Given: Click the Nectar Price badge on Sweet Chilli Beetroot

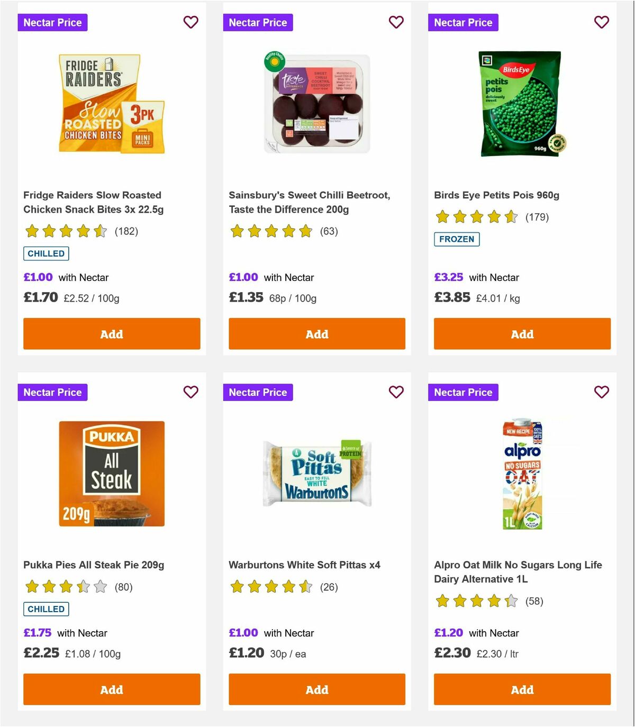Looking at the screenshot, I should [x=258, y=22].
